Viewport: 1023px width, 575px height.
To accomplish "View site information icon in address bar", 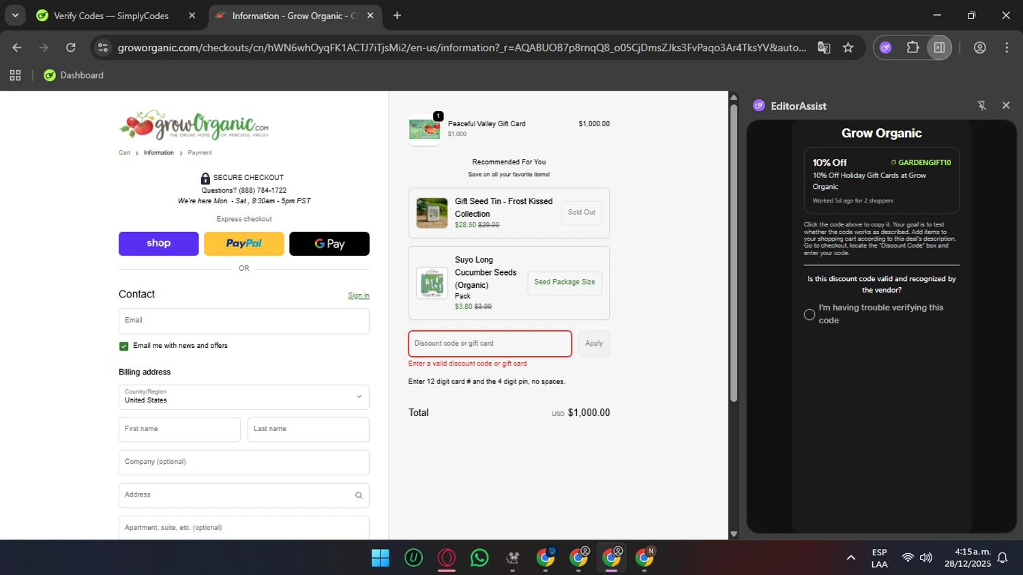I will click(x=103, y=48).
